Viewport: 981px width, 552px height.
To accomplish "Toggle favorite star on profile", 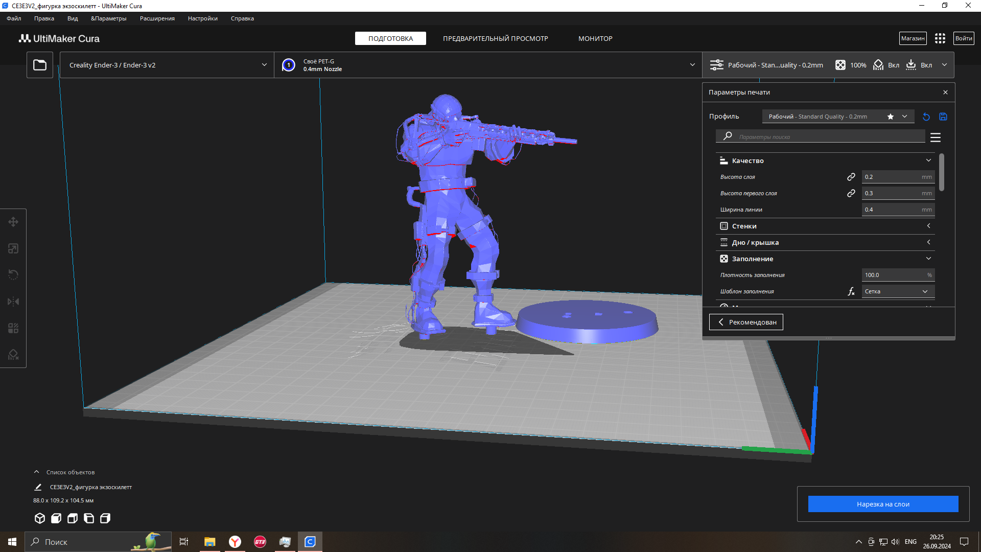I will 891,117.
